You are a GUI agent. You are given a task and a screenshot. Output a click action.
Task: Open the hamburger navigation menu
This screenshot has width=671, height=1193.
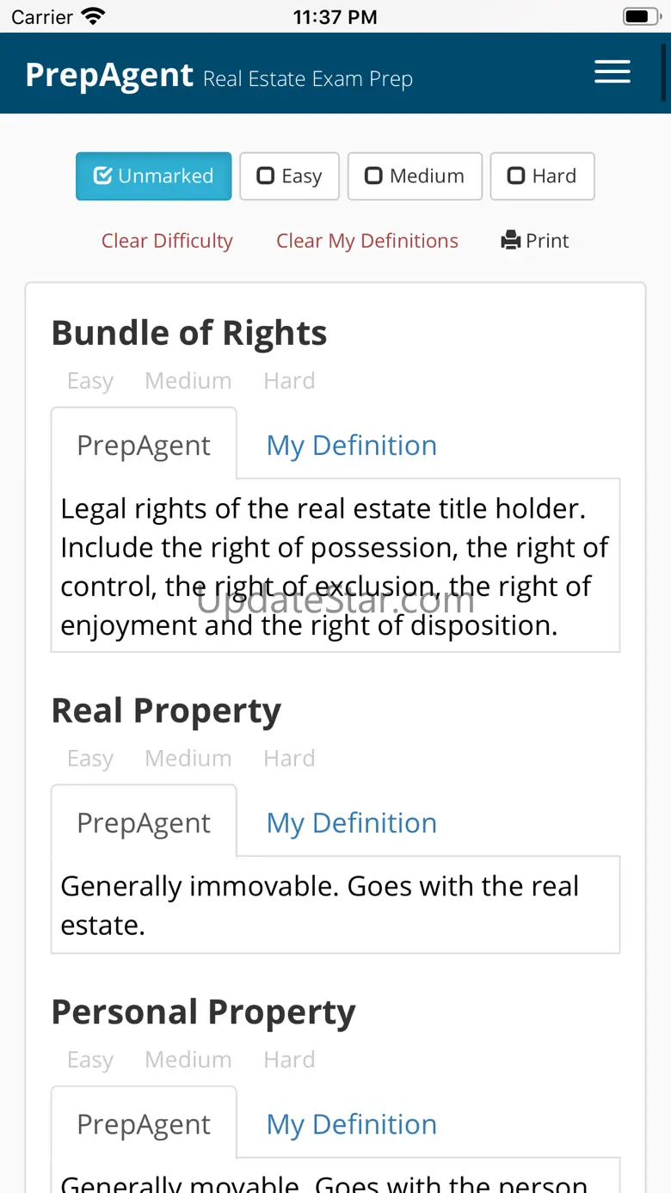612,72
